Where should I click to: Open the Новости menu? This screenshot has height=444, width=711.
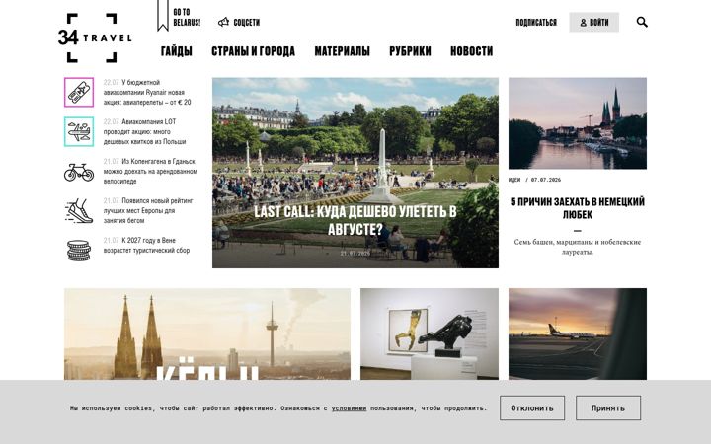(x=472, y=51)
